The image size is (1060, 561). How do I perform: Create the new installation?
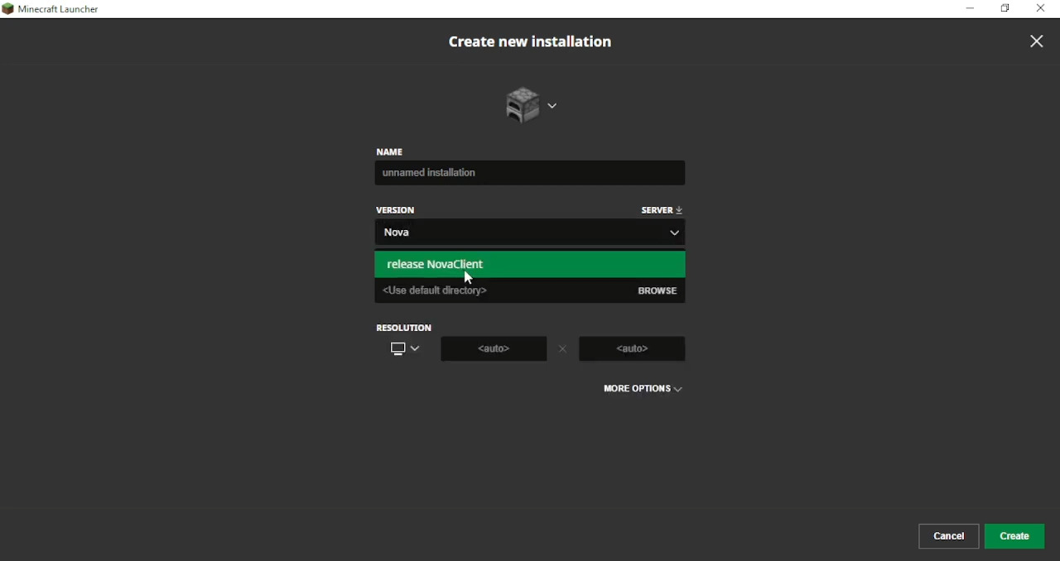coord(1015,536)
